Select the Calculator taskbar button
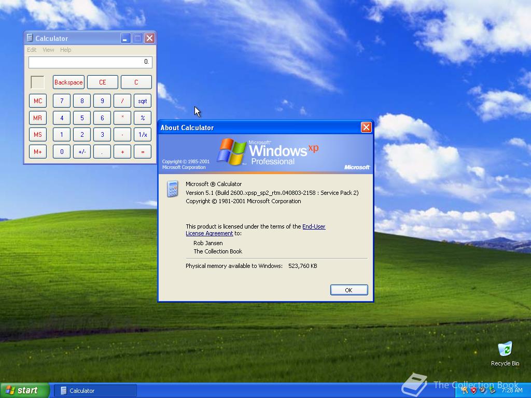The width and height of the screenshot is (531, 398). coord(95,391)
